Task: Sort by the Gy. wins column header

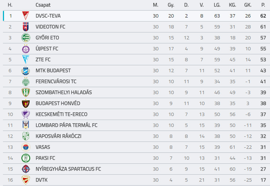Action: 171,5
